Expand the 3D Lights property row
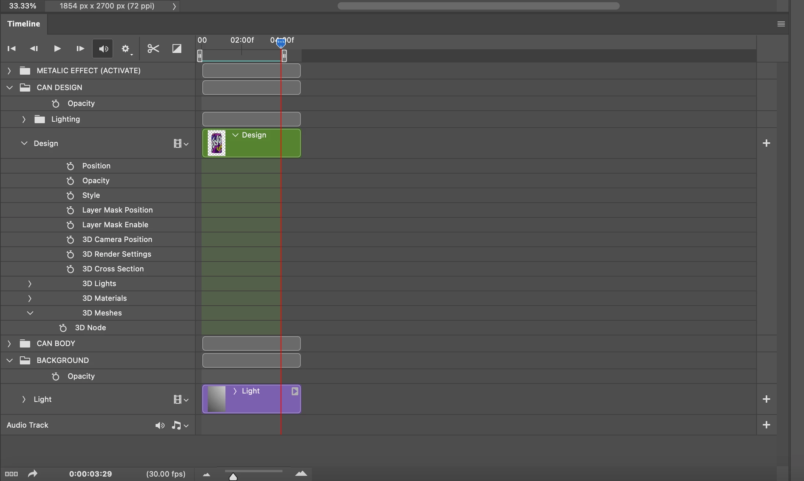 (x=30, y=284)
